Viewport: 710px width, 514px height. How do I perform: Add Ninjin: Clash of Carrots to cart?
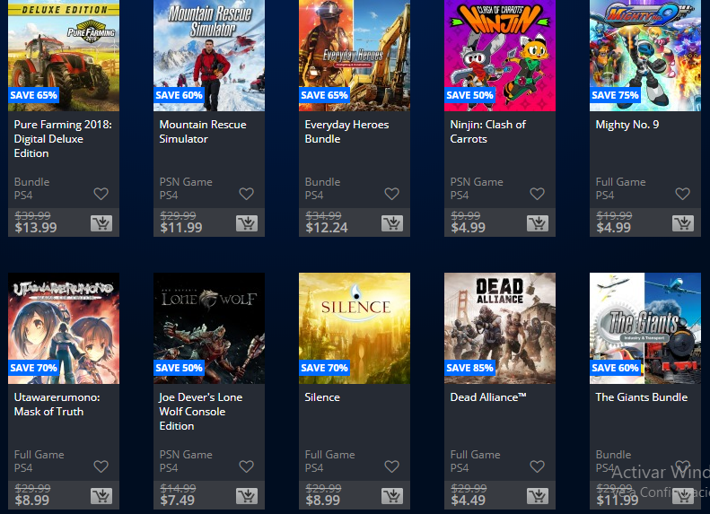coord(538,223)
